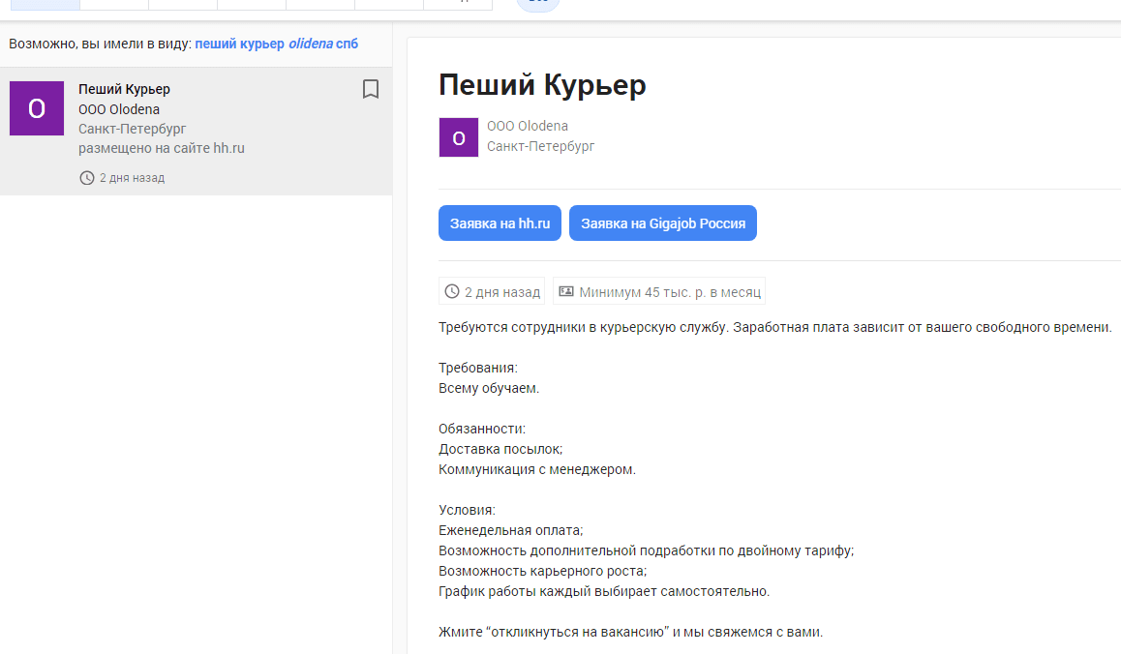1121x654 pixels.
Task: Click the clock icon in the left job card
Action: 87,178
